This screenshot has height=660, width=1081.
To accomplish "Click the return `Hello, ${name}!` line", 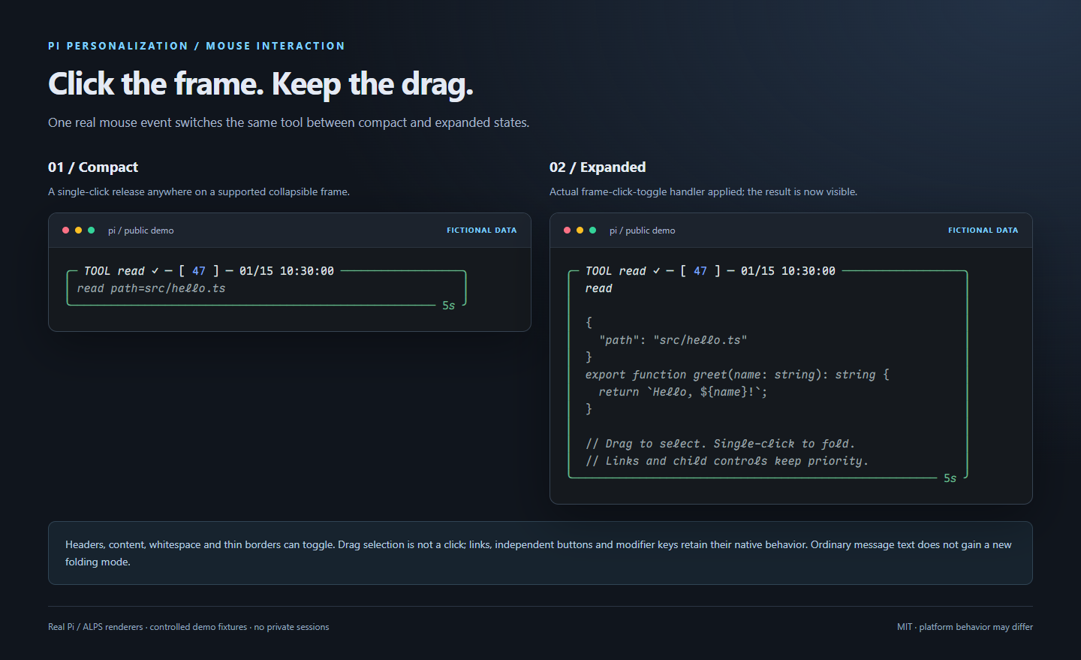I will tap(683, 392).
